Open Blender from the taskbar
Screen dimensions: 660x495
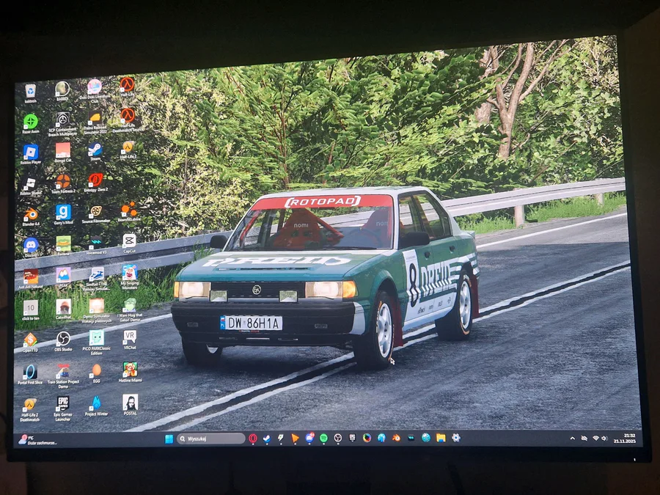pyautogui.click(x=396, y=439)
